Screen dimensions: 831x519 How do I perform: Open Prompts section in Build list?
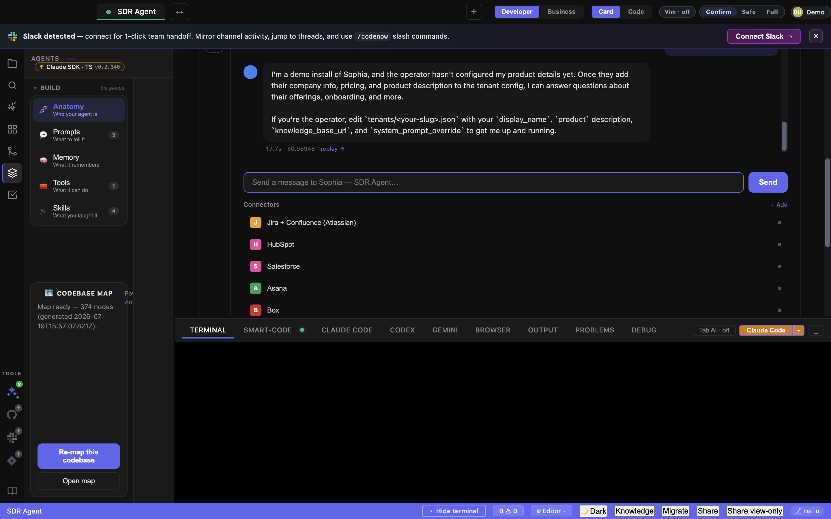point(79,135)
